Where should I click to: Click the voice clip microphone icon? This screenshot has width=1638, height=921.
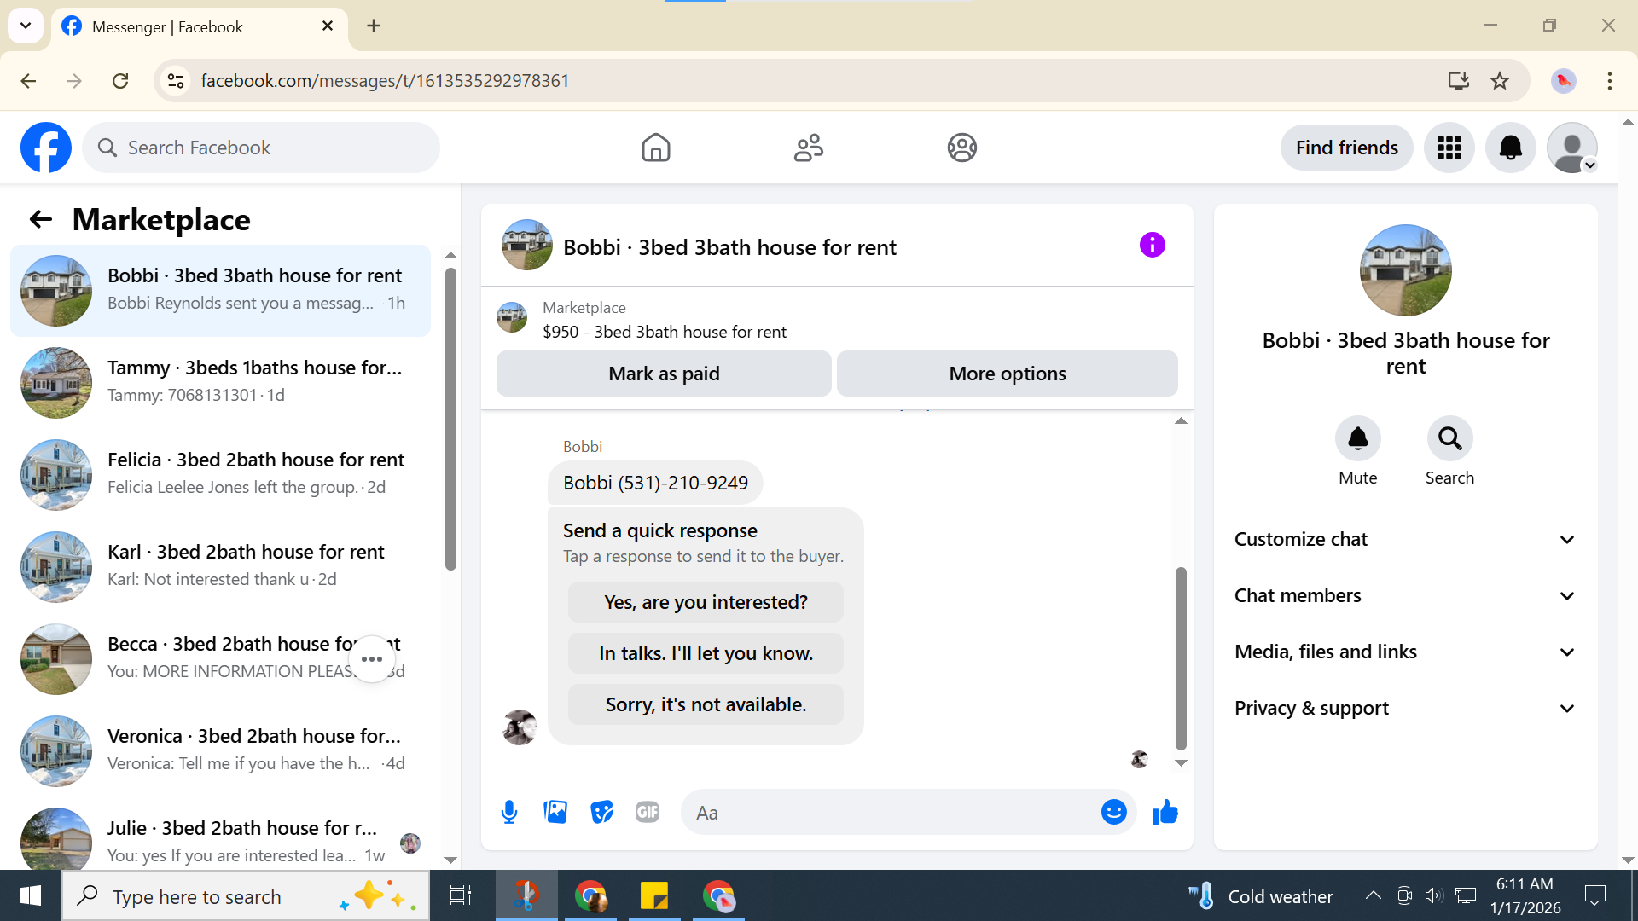pos(509,813)
